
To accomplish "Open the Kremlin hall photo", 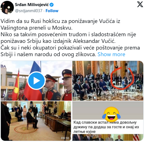I will 108,81.
